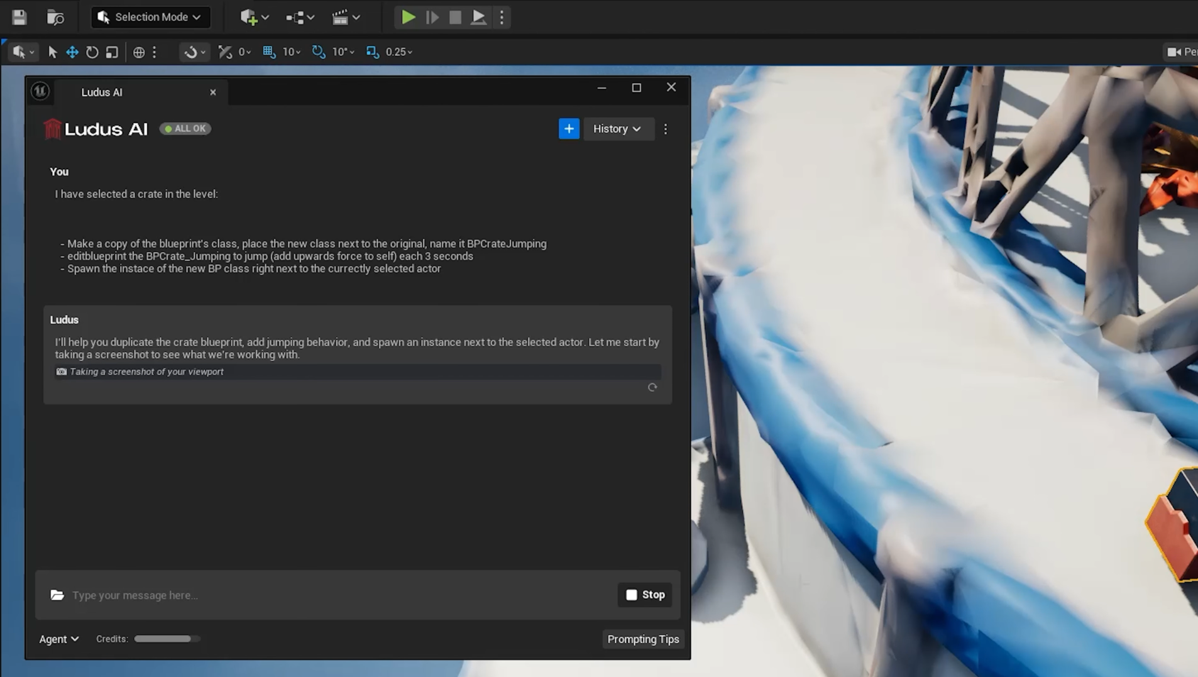The height and width of the screenshot is (677, 1198).
Task: Minimize the Ludus AI window
Action: [x=602, y=87]
